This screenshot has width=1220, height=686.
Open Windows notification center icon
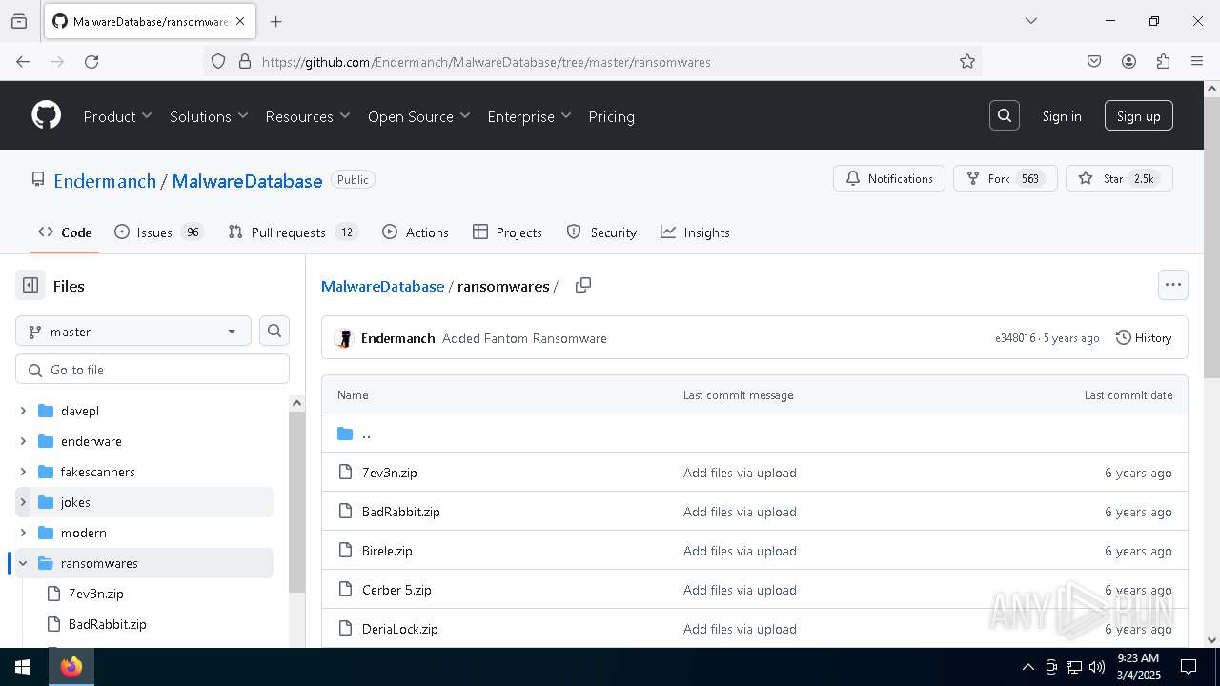pyautogui.click(x=1189, y=667)
